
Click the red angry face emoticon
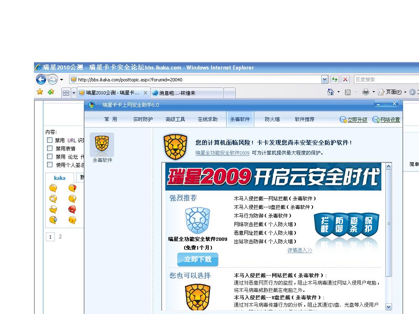[72, 209]
